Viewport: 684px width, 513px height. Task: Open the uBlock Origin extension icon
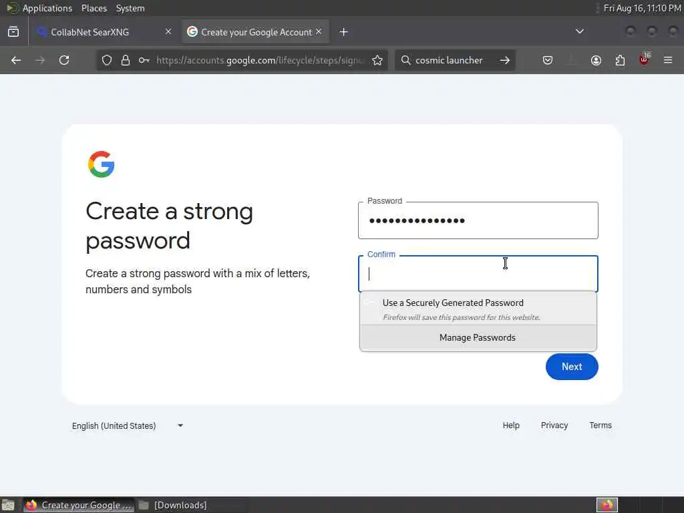coord(645,59)
